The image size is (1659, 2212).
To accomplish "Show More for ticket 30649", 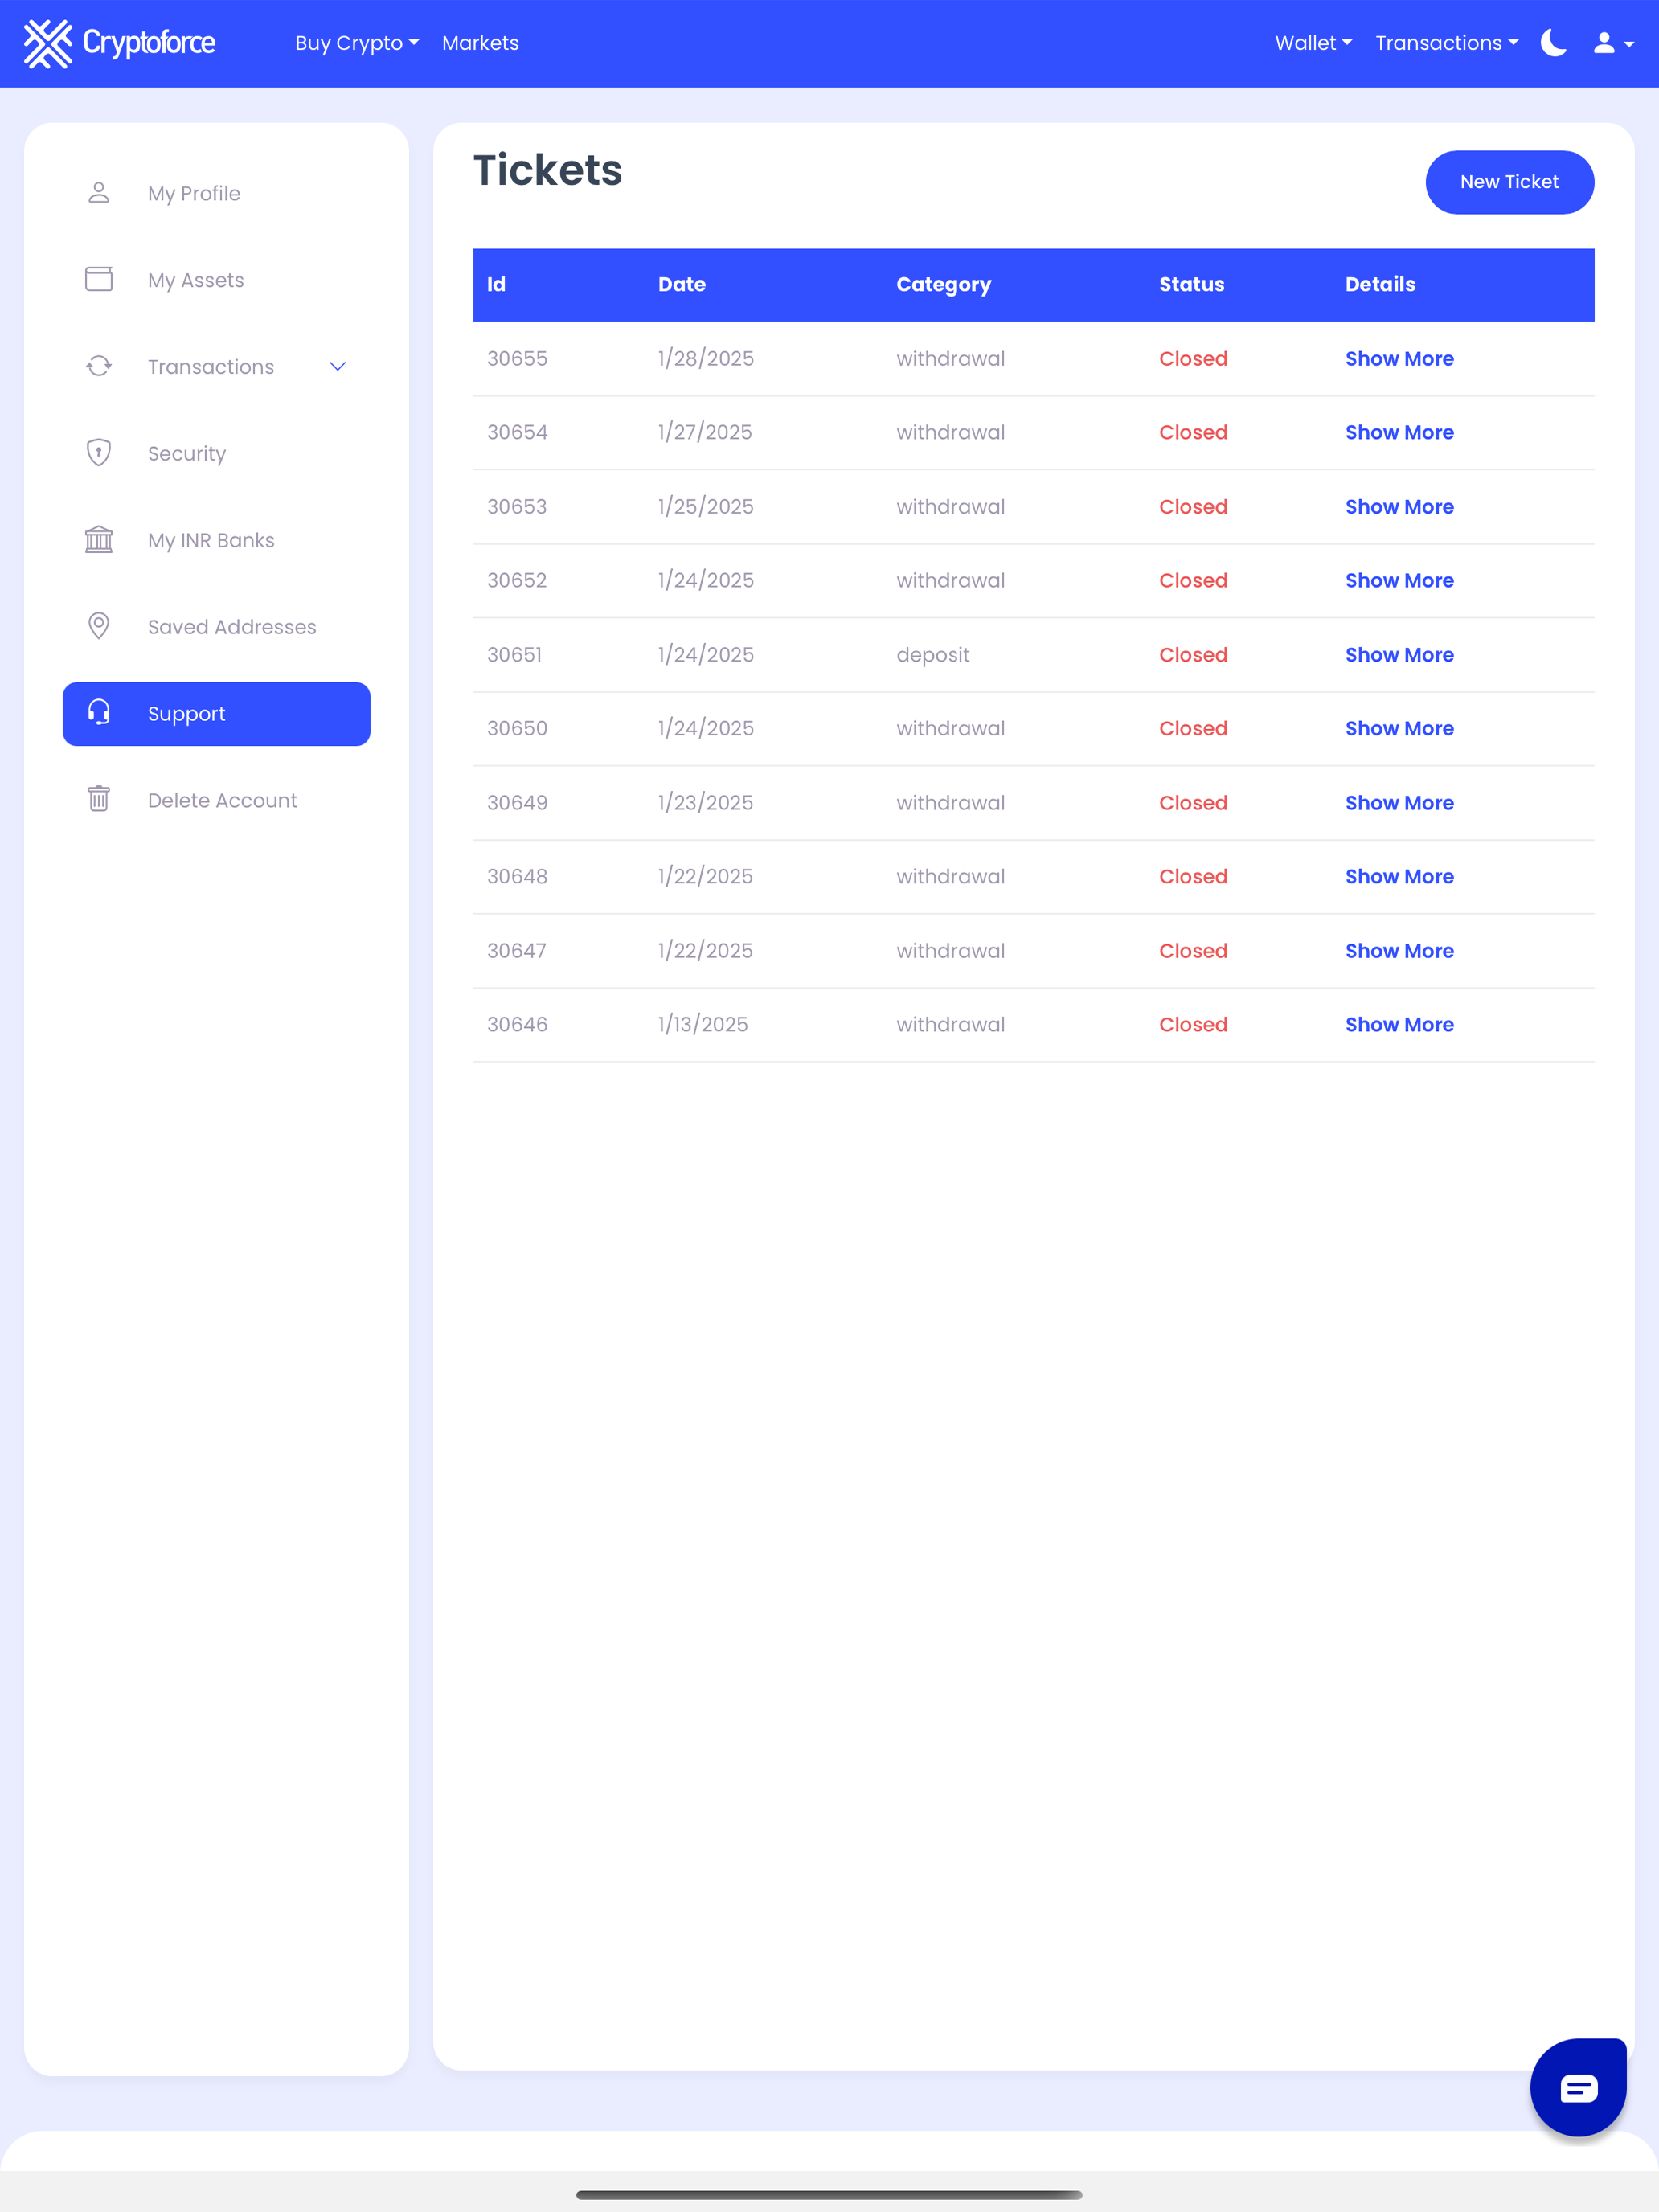I will click(x=1399, y=803).
